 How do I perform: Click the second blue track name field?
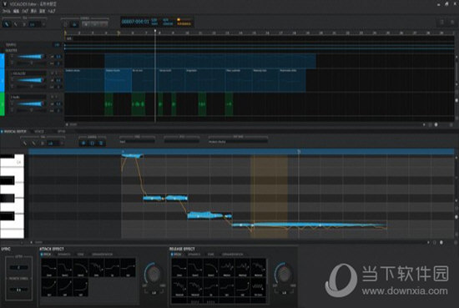point(28,73)
